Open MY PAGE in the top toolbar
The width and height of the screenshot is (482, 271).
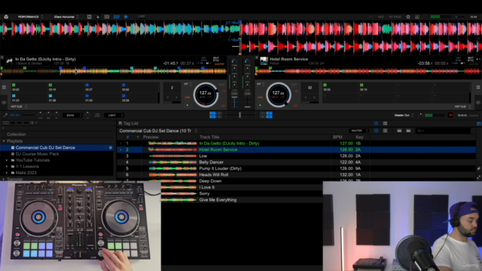pos(395,17)
